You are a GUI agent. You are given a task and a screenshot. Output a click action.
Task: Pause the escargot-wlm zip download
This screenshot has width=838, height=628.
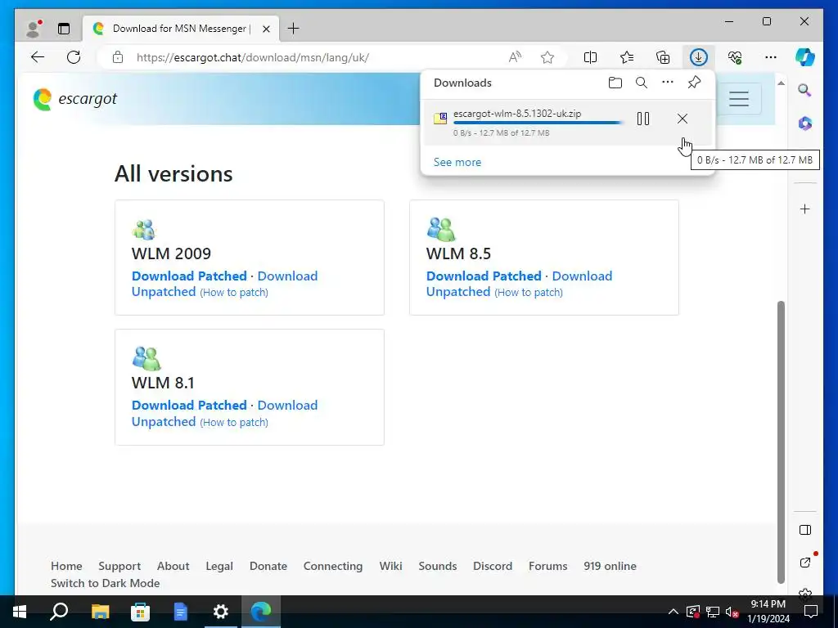[x=643, y=119]
